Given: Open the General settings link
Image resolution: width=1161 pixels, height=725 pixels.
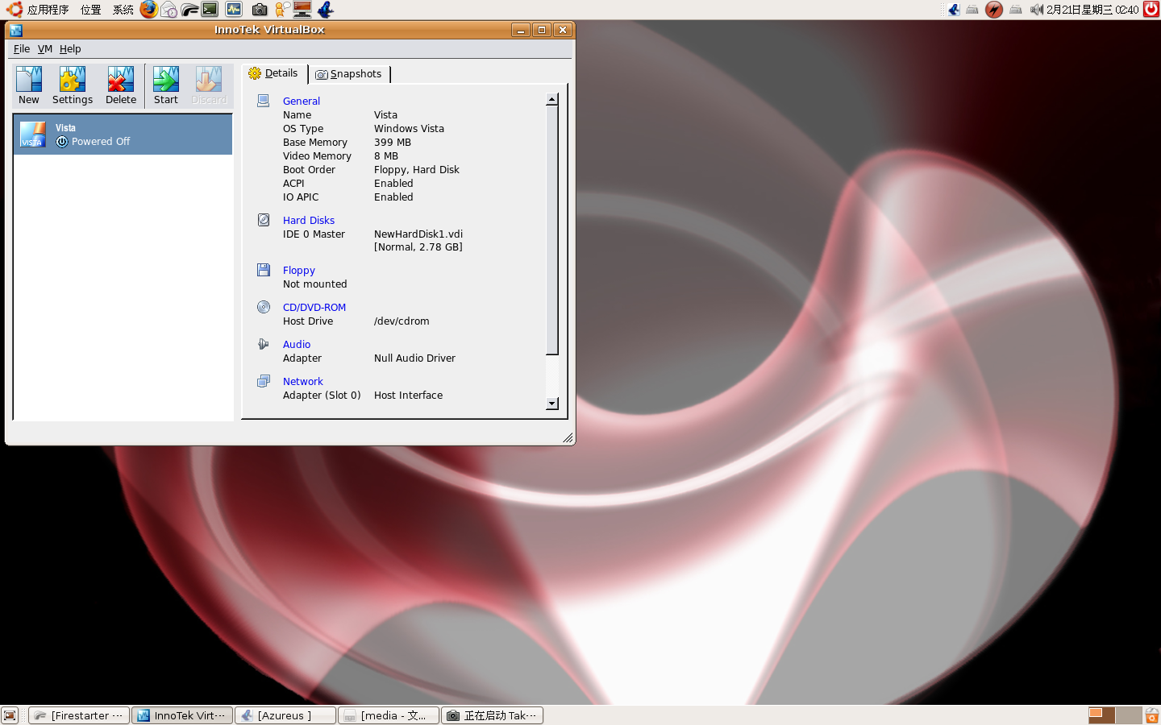Looking at the screenshot, I should (302, 101).
